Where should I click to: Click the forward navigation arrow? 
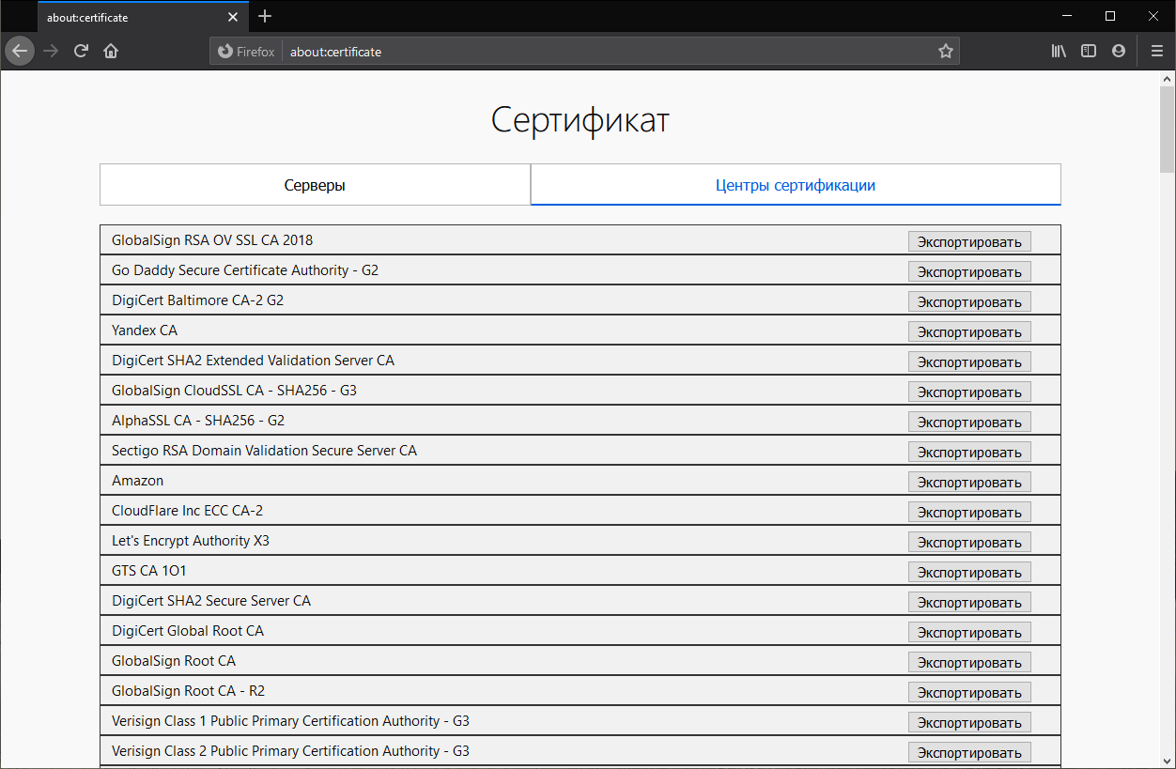pos(51,51)
